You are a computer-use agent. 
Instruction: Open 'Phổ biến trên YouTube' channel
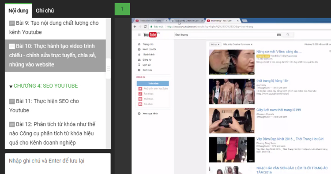click(153, 89)
